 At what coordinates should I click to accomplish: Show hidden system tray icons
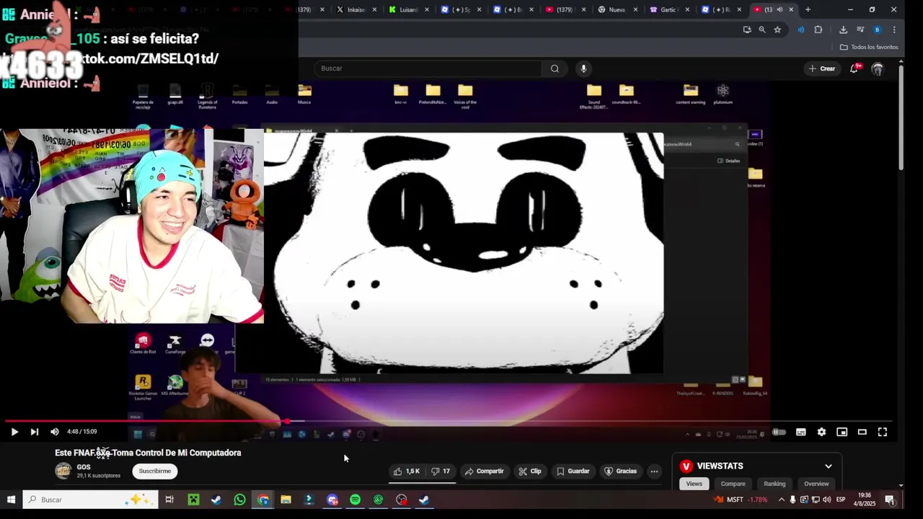coord(781,500)
